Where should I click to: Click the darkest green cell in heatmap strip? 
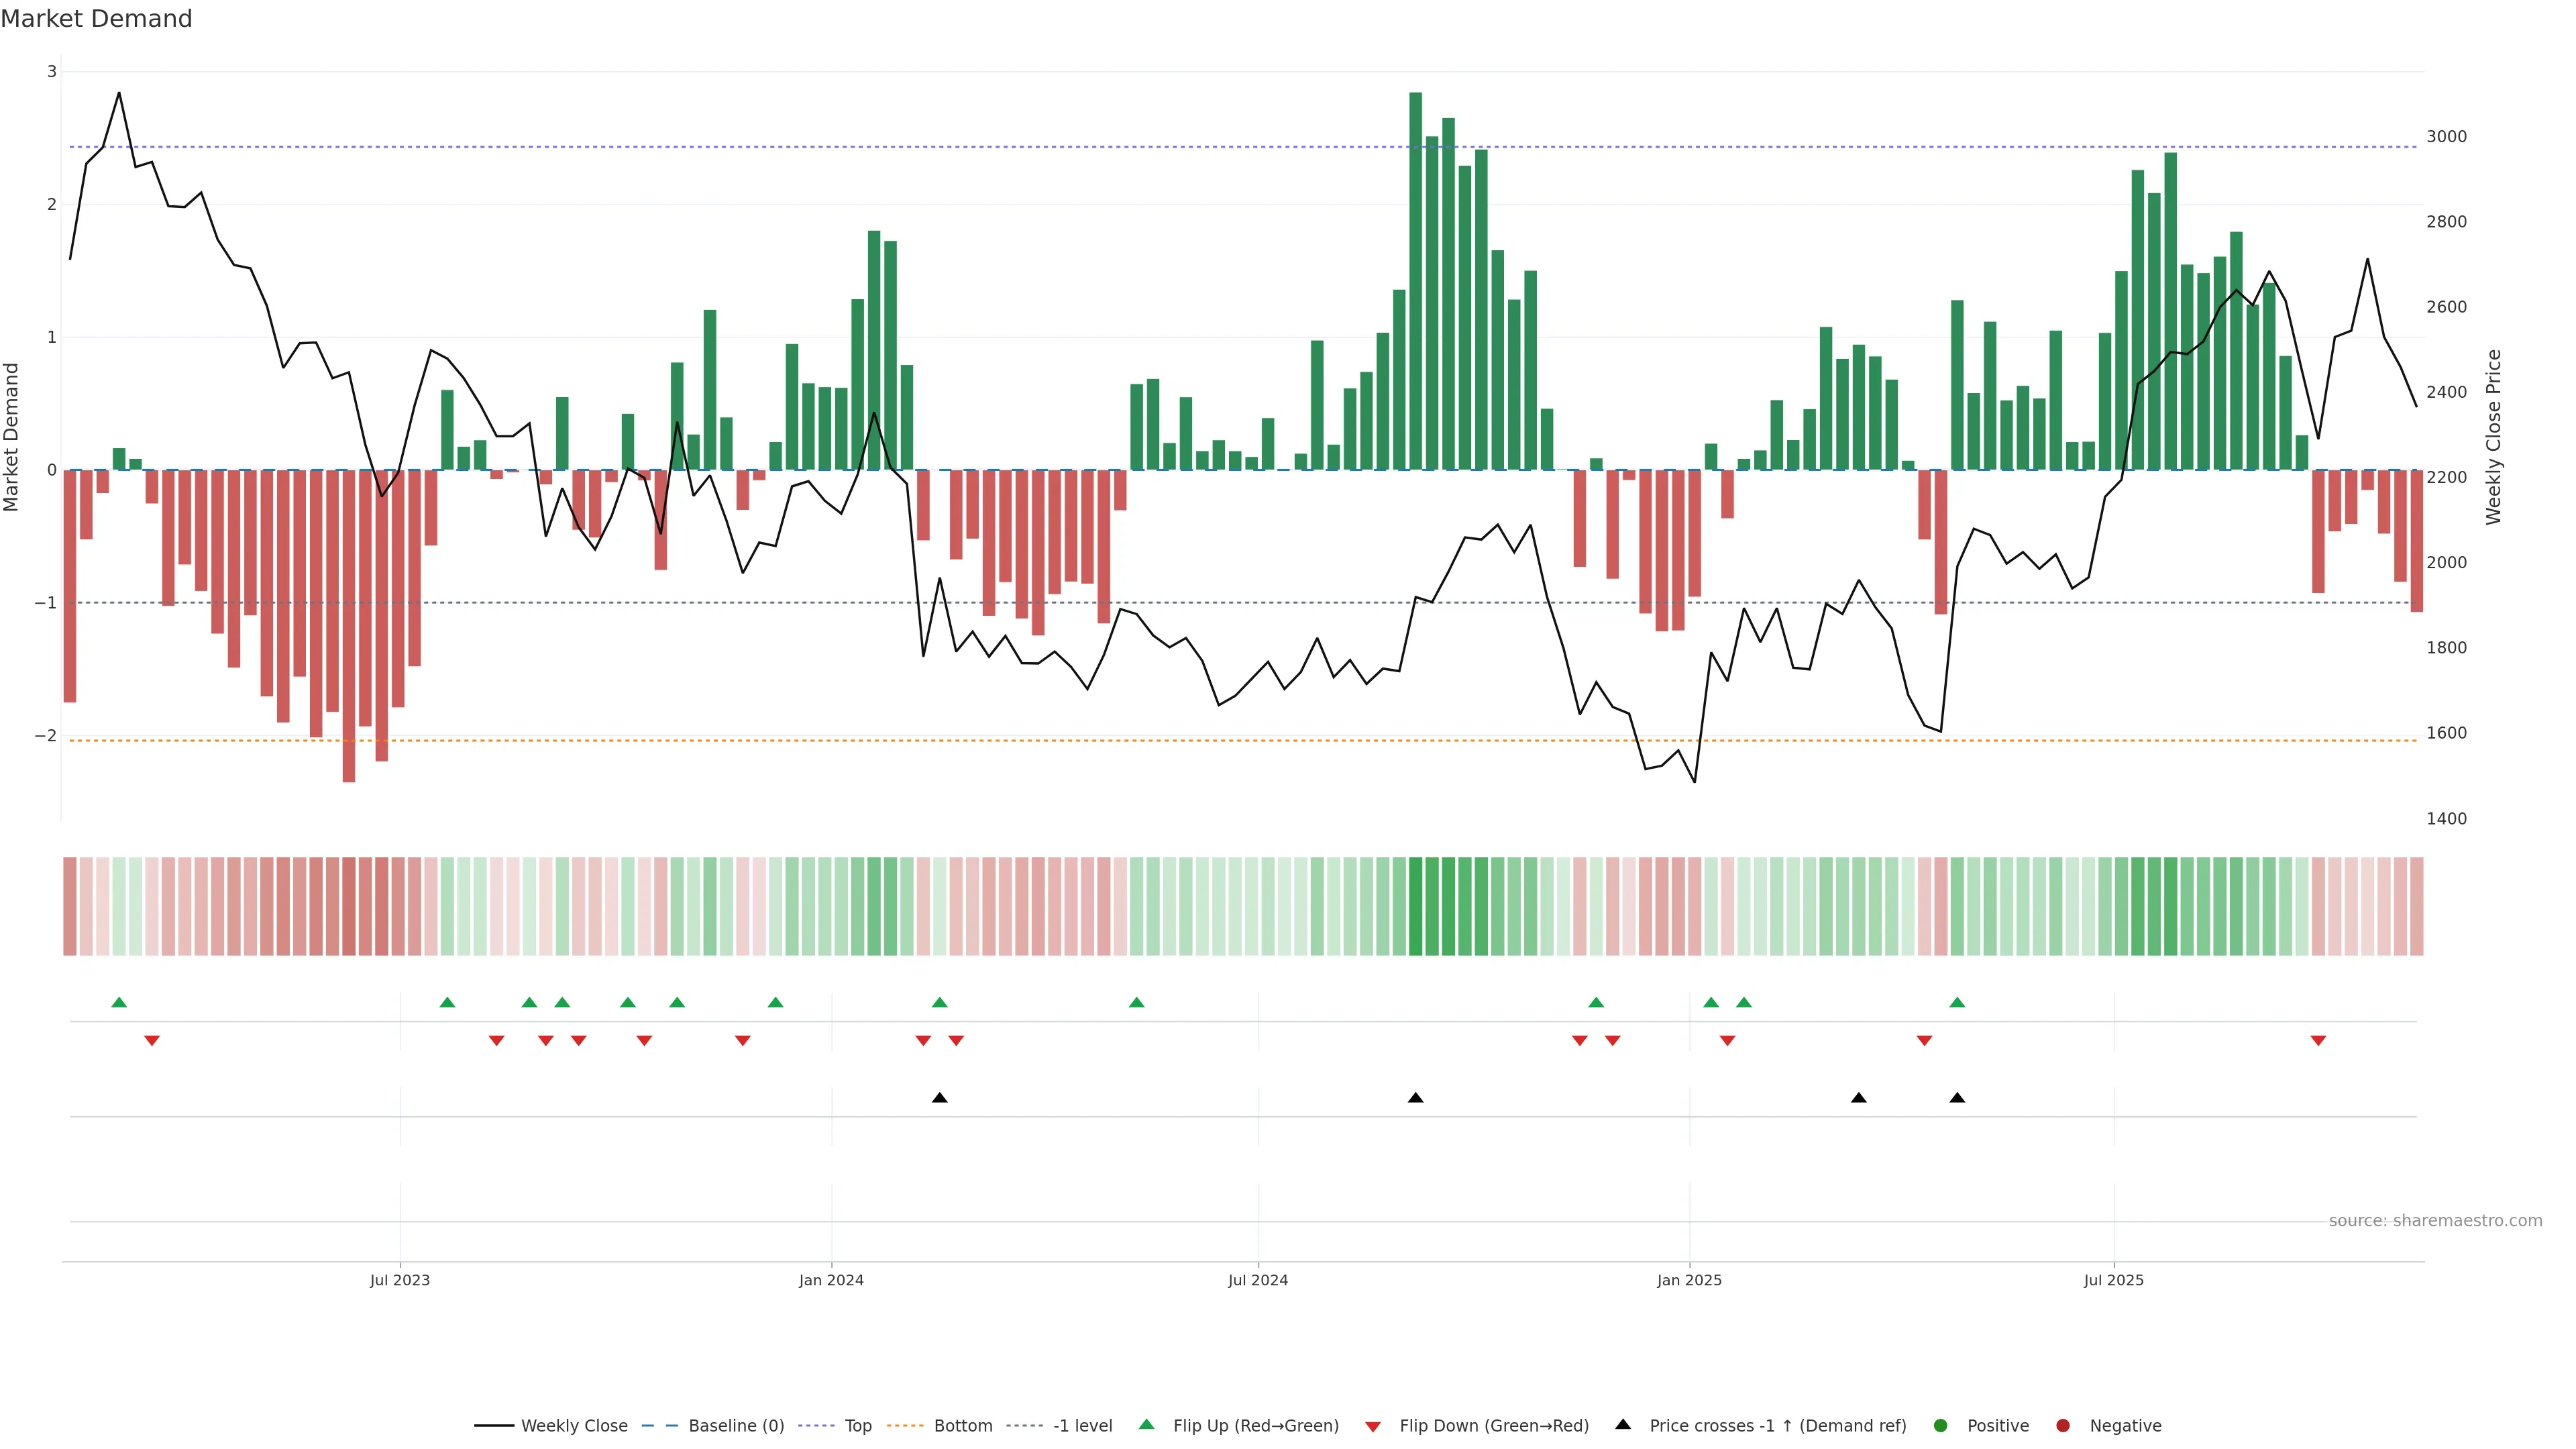[x=1415, y=906]
